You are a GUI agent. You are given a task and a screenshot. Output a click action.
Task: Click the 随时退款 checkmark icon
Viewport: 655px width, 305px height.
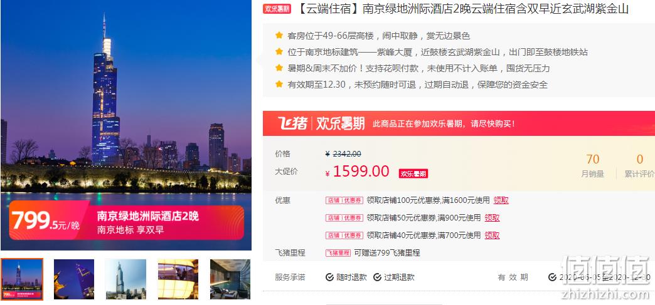pos(329,277)
